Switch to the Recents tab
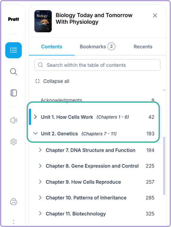The image size is (171, 227). click(143, 47)
